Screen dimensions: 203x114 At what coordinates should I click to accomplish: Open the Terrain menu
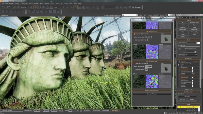(x=47, y=4)
